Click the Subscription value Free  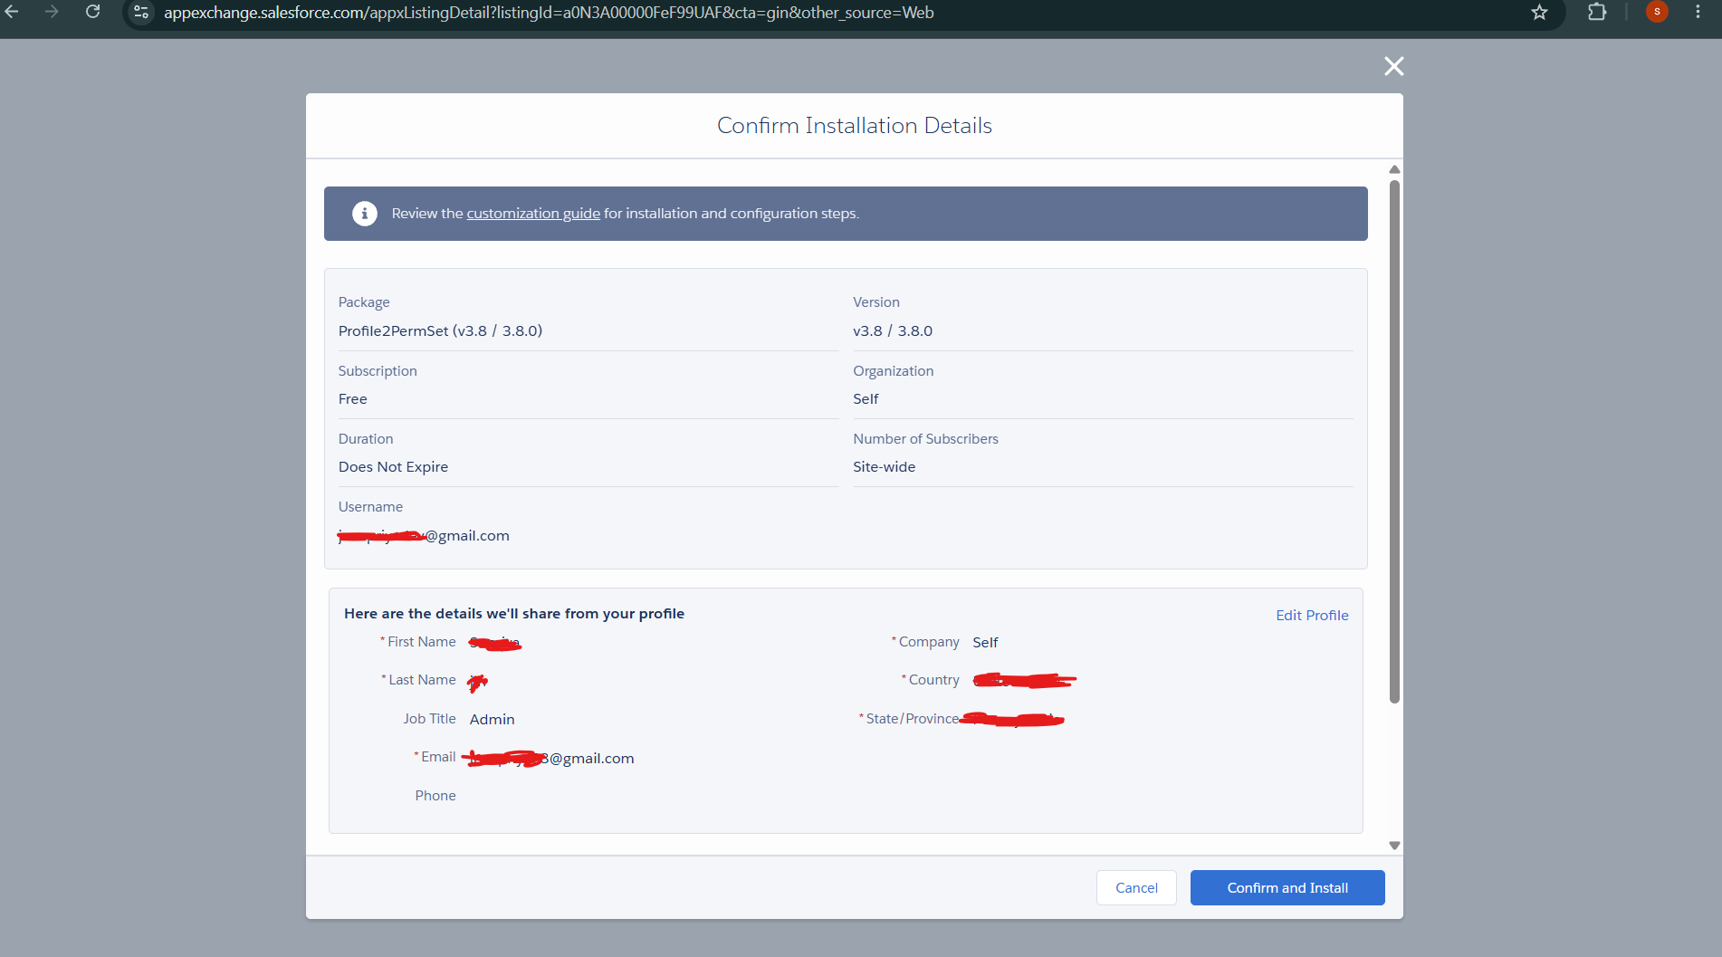(353, 399)
